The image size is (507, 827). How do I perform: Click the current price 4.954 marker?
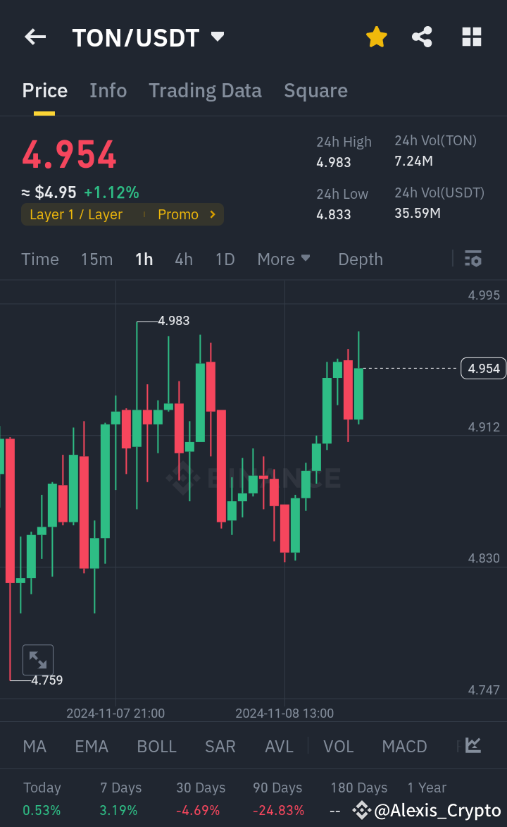tap(482, 368)
